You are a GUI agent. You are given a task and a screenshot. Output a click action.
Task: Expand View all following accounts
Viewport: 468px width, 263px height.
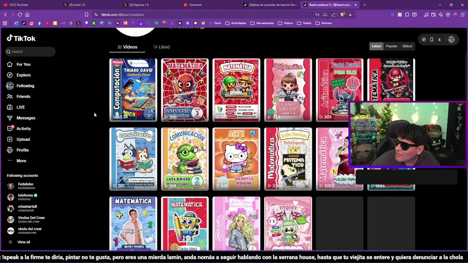tap(19, 242)
